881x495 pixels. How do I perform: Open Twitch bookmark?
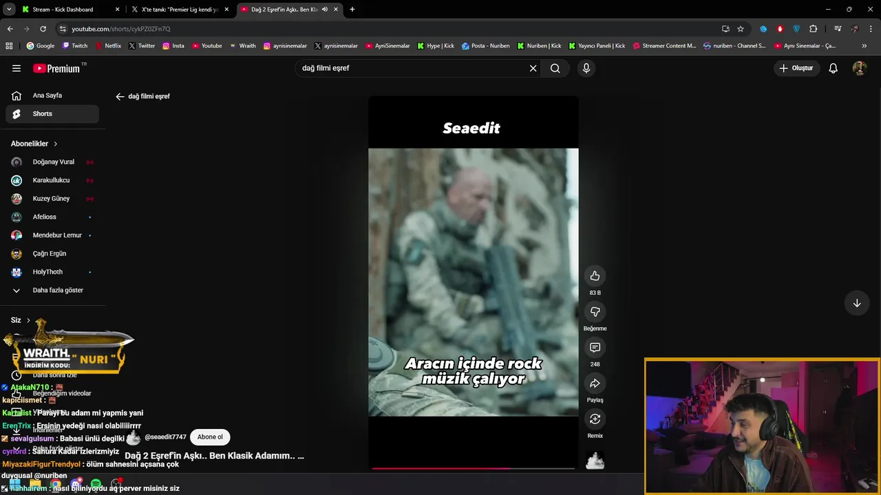tap(75, 46)
